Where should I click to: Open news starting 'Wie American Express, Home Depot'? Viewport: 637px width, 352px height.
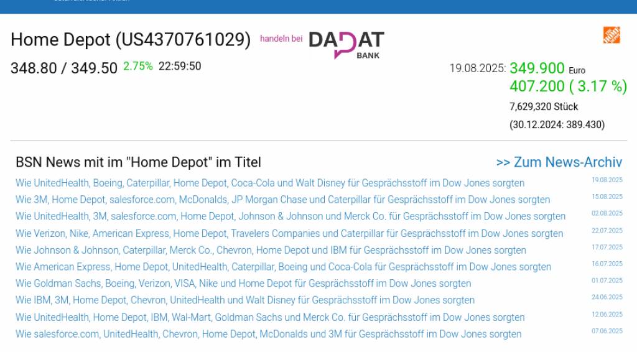(283, 267)
